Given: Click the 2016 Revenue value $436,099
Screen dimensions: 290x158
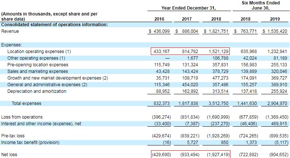Looking at the screenshot, I should click(x=159, y=32).
